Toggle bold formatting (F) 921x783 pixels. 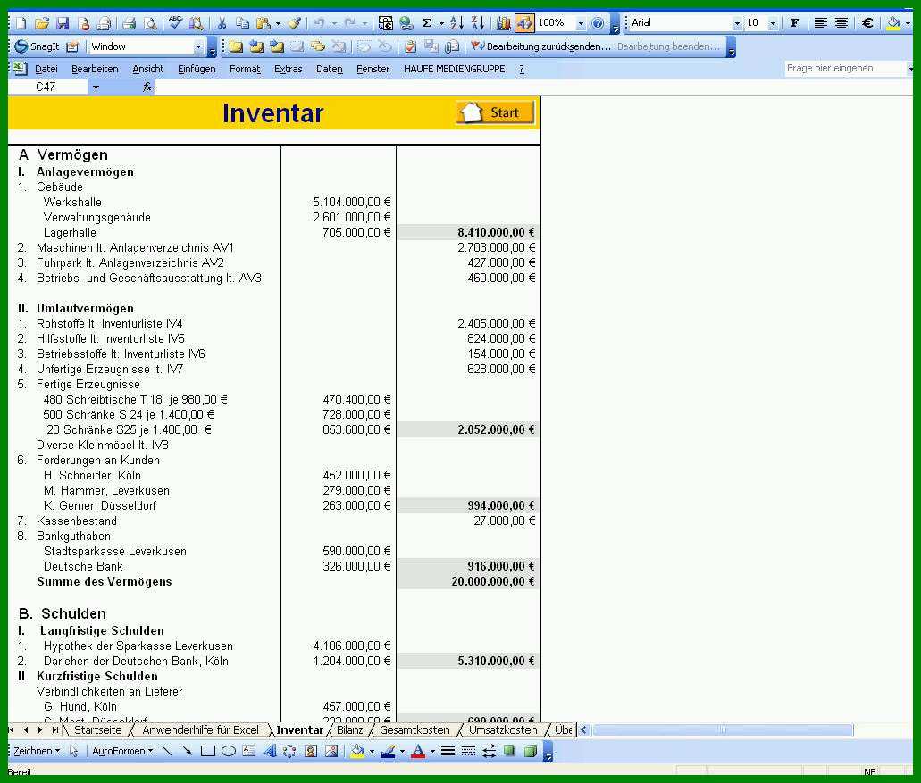pos(795,23)
